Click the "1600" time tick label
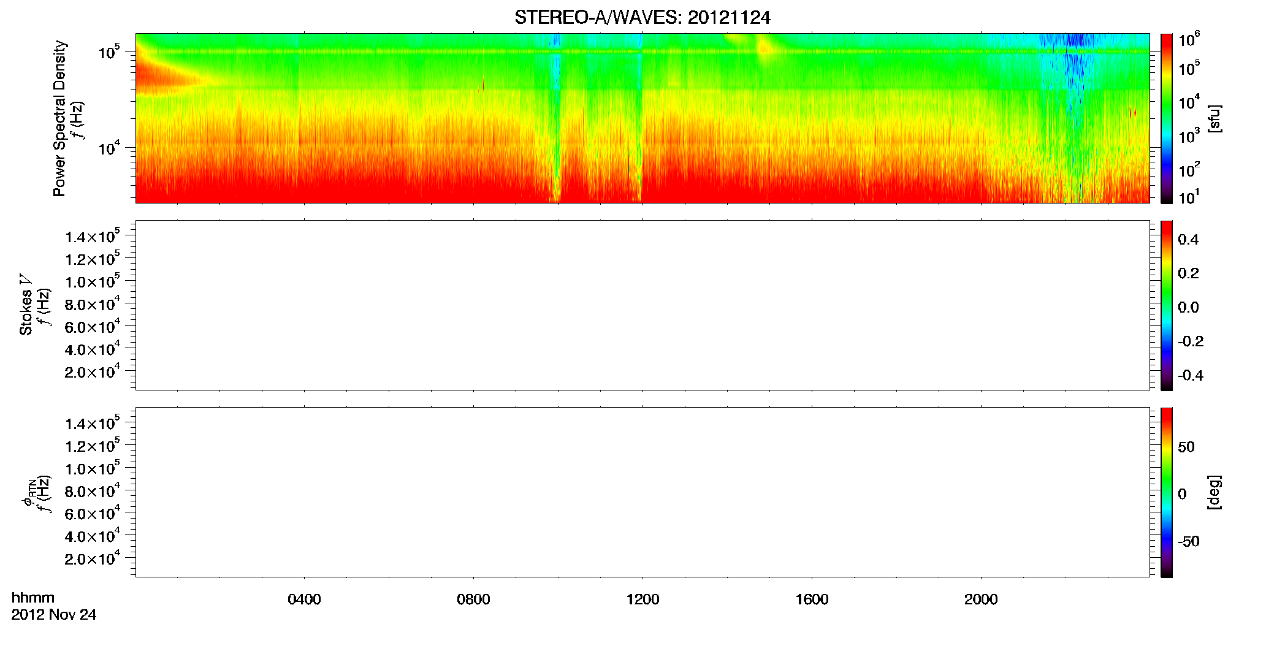1285x662 pixels. 812,599
